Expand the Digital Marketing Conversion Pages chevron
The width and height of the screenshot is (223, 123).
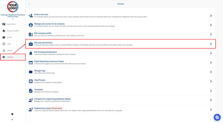click(211, 63)
